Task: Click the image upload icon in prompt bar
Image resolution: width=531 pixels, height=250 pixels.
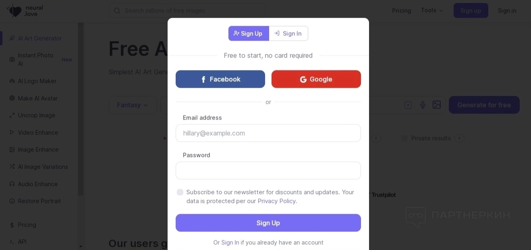Action: [437, 105]
